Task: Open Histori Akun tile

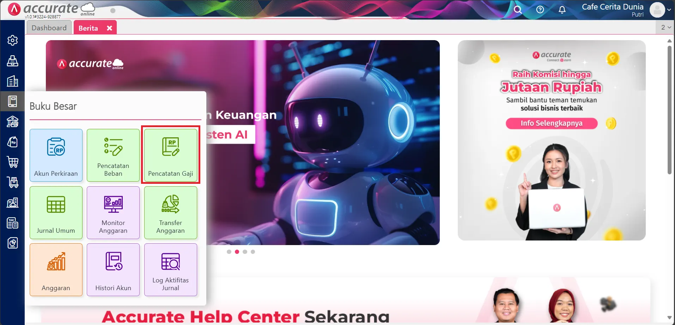Action: point(113,270)
